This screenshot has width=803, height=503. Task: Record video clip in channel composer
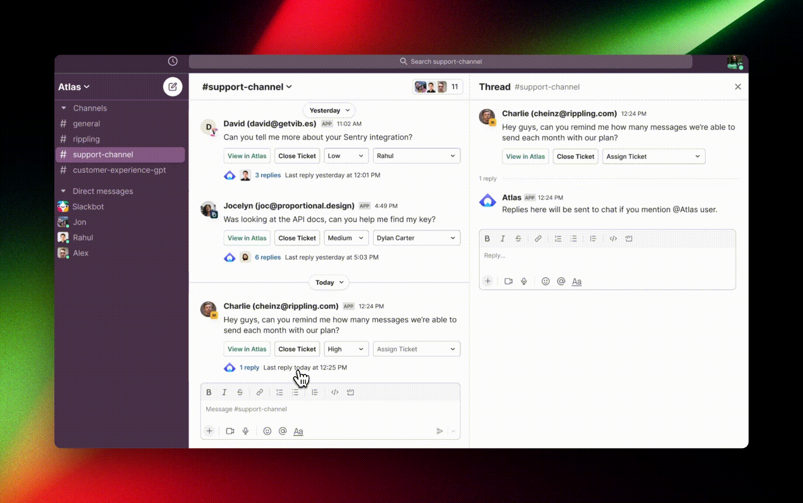(x=230, y=431)
